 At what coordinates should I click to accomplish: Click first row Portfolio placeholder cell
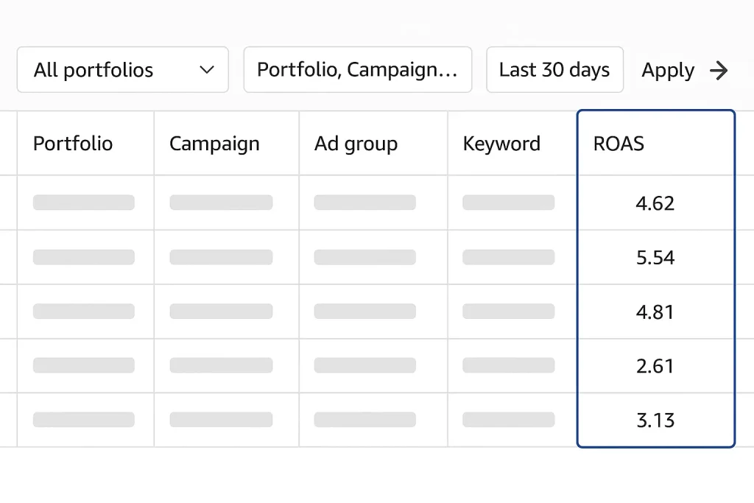click(84, 203)
